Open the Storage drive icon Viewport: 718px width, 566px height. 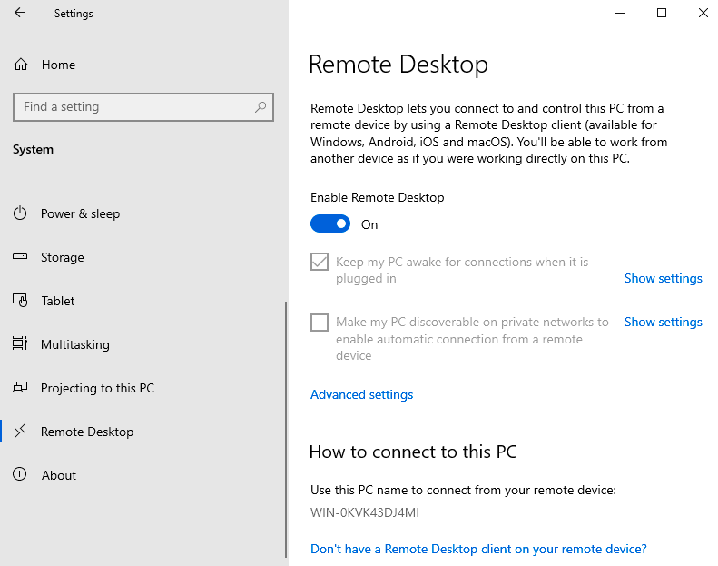click(20, 256)
